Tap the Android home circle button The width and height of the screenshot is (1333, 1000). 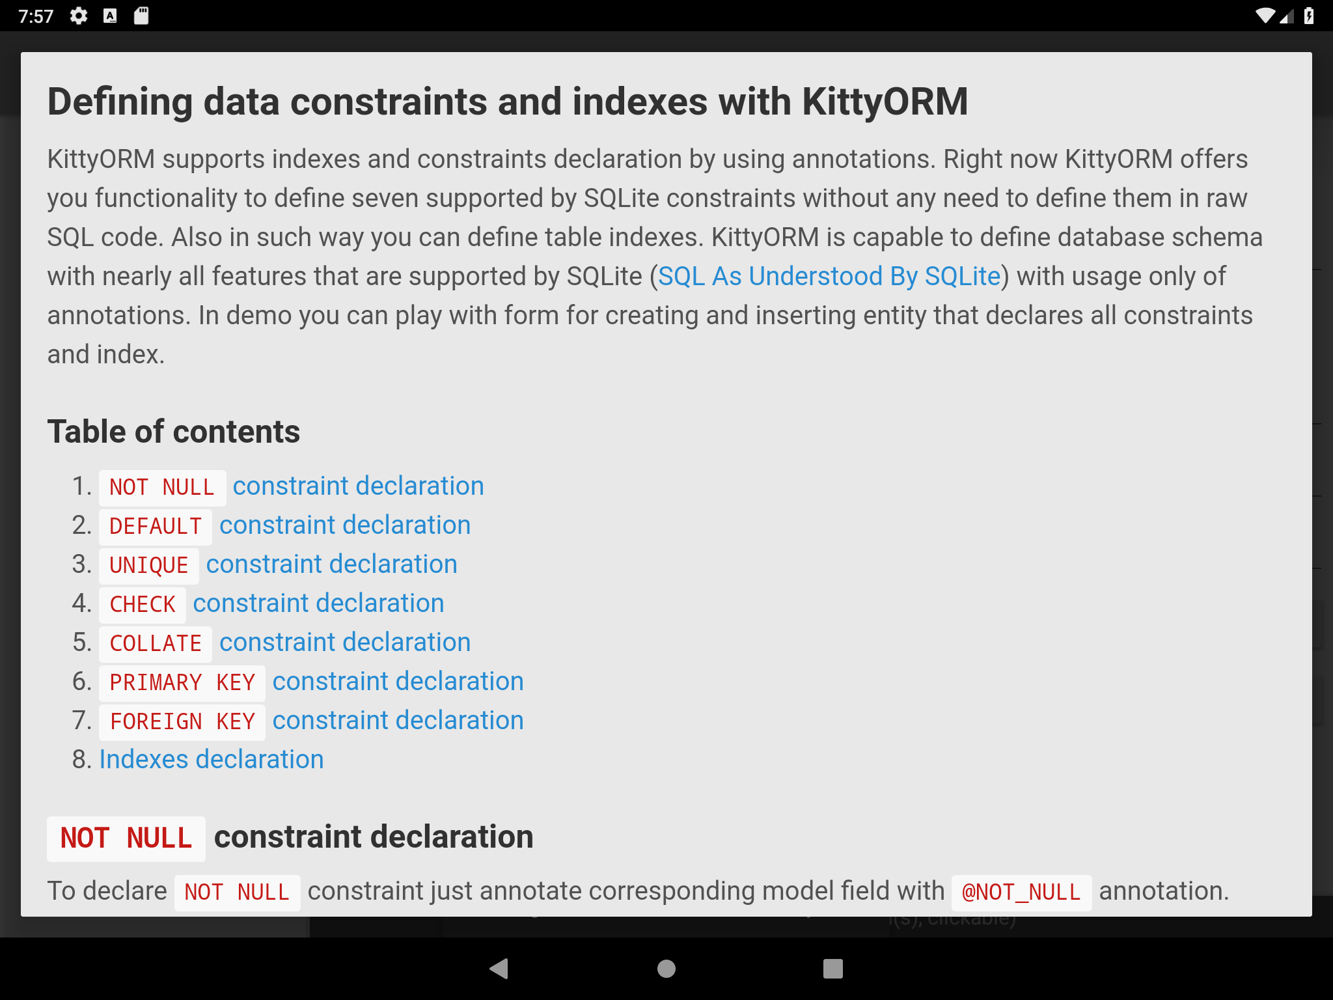666,969
